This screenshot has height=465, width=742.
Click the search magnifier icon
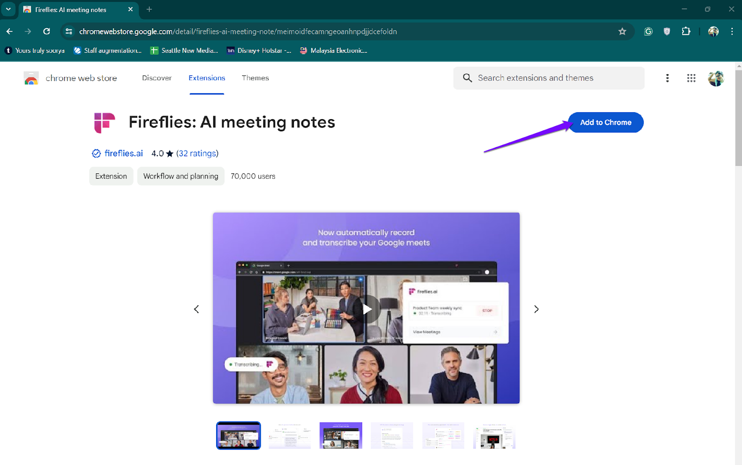467,78
